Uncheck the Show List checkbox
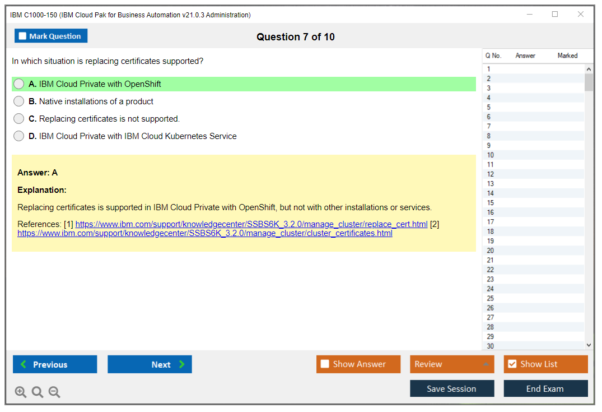This screenshot has width=602, height=412. click(512, 364)
